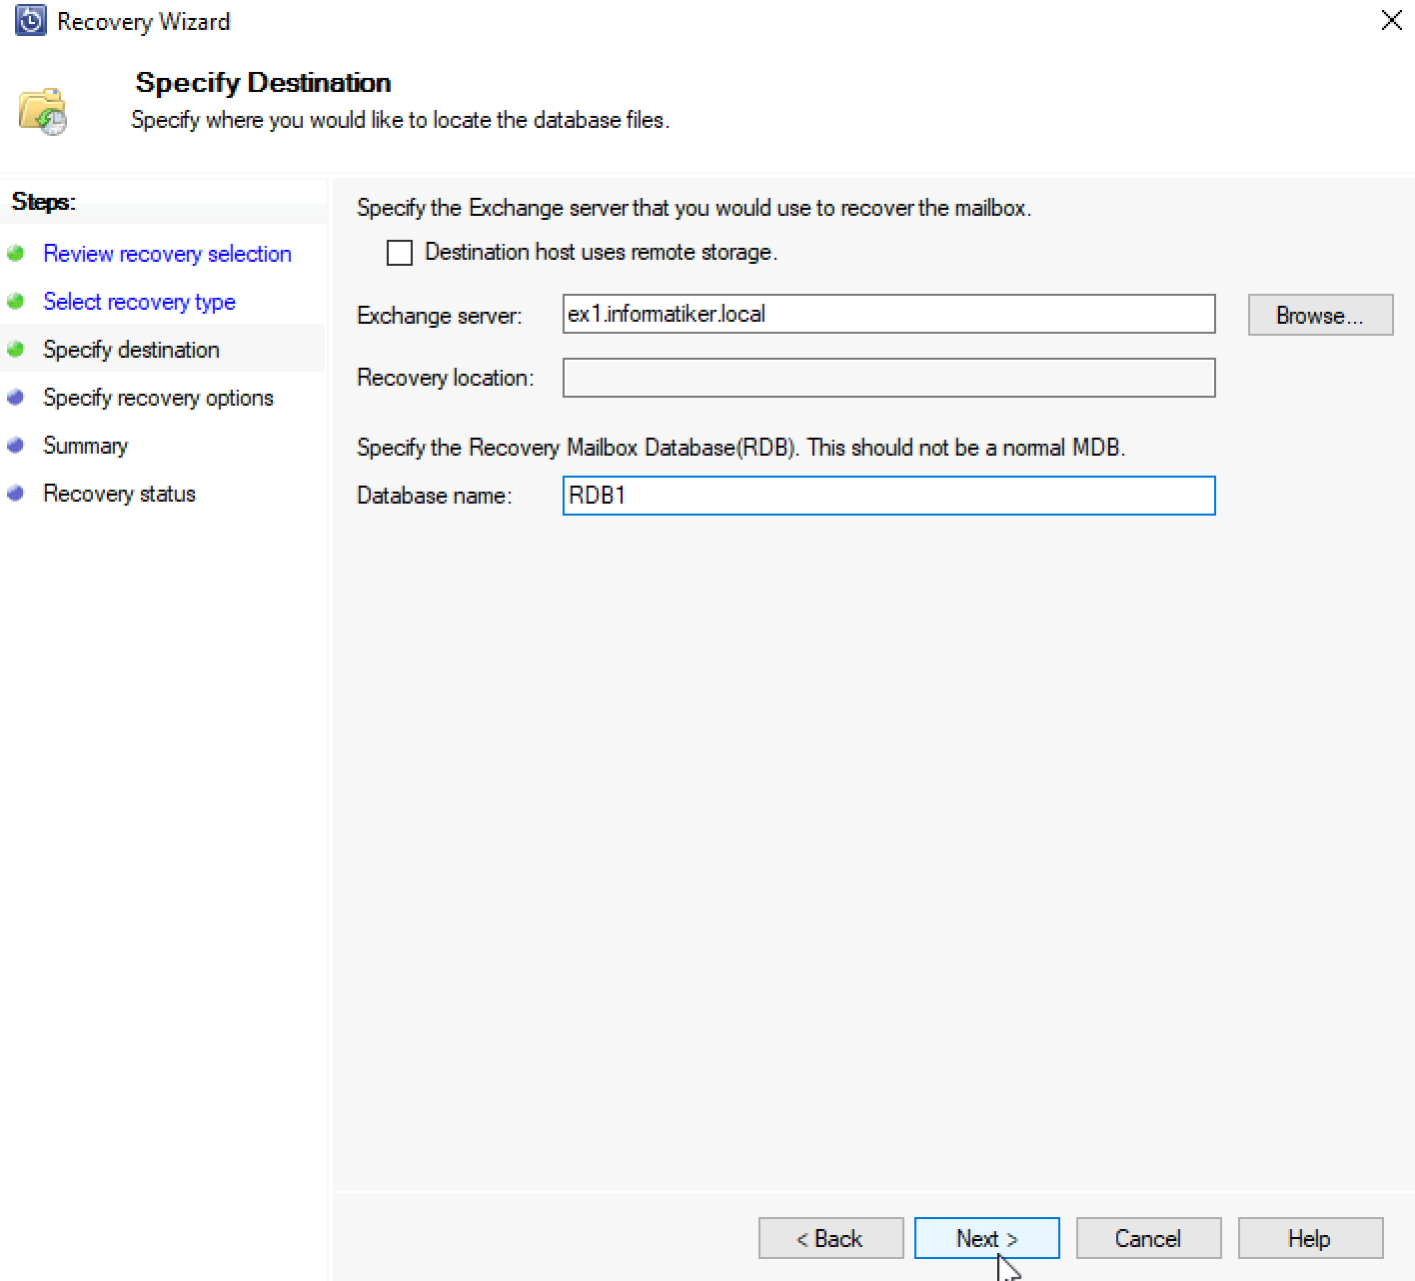
Task: Click blue bullet beside Specify recovery options
Action: (15, 397)
